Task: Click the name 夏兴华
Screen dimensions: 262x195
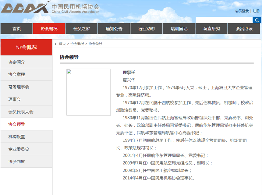Action: click(129, 80)
